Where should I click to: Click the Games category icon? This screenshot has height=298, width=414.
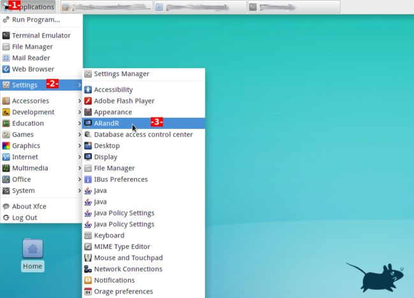(x=6, y=134)
